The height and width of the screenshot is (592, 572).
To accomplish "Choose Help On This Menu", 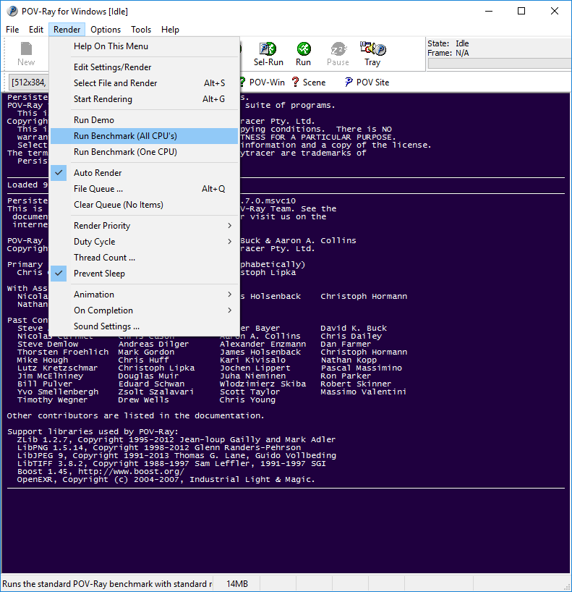I will click(x=145, y=46).
